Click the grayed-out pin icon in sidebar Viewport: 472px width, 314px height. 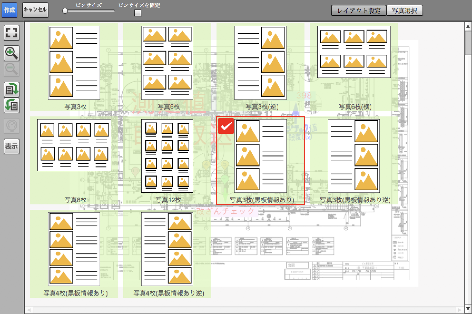(x=11, y=126)
